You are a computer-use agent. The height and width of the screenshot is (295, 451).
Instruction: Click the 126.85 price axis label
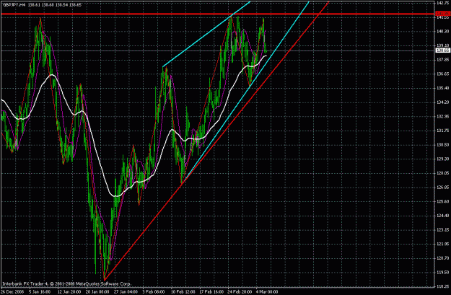(x=443, y=188)
